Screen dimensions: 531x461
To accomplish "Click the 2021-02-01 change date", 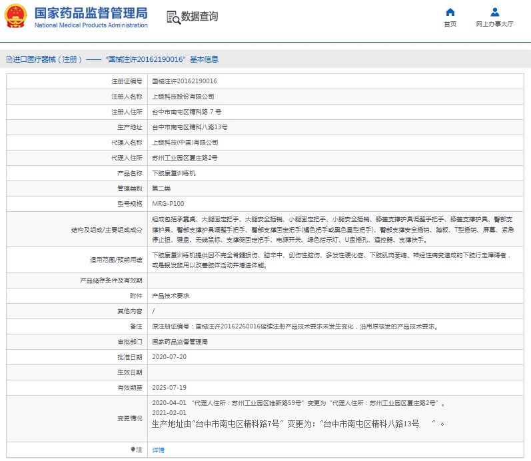I will point(169,412).
